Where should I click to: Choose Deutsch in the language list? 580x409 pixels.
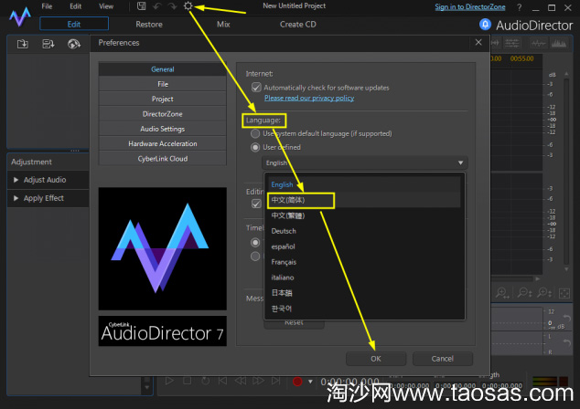pos(364,231)
